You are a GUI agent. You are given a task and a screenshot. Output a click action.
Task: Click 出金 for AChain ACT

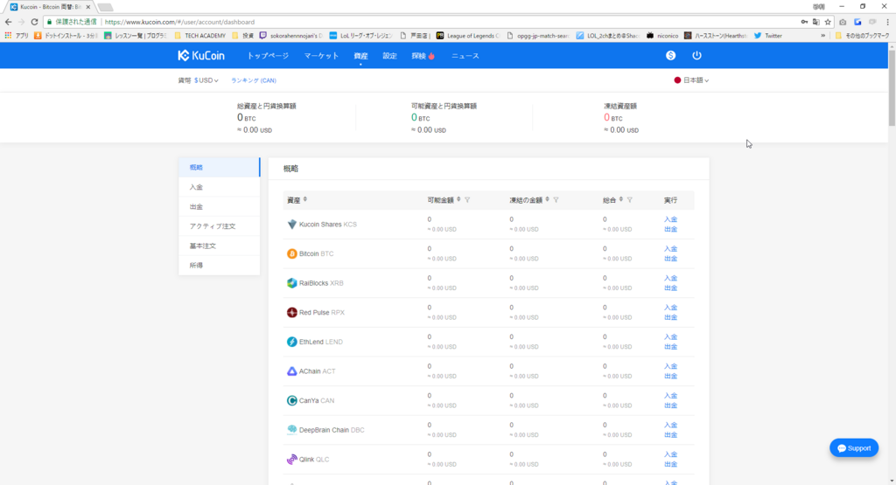670,376
